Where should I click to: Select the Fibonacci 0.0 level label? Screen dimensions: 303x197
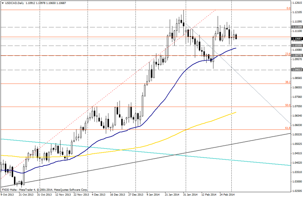(x=289, y=8)
